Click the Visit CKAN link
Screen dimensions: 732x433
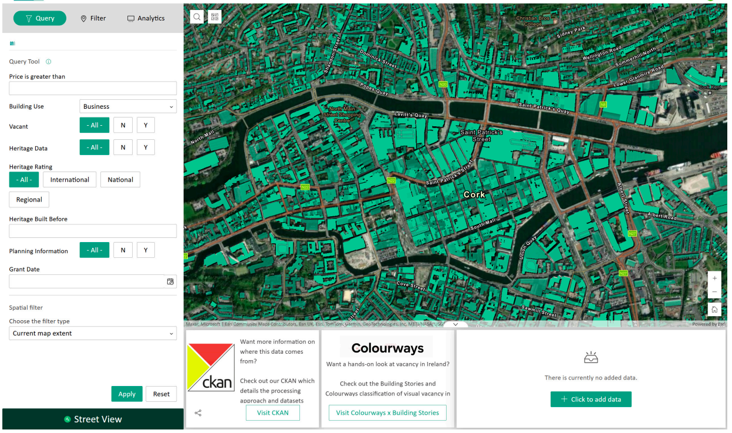point(272,412)
